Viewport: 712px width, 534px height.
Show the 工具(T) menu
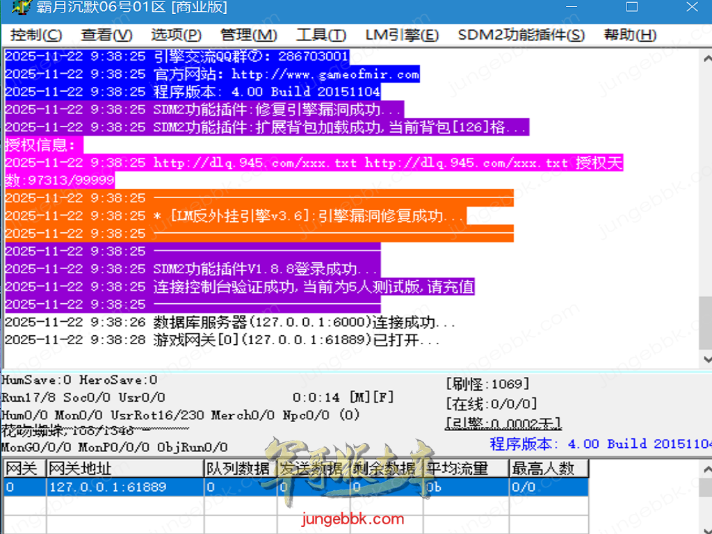coord(321,35)
